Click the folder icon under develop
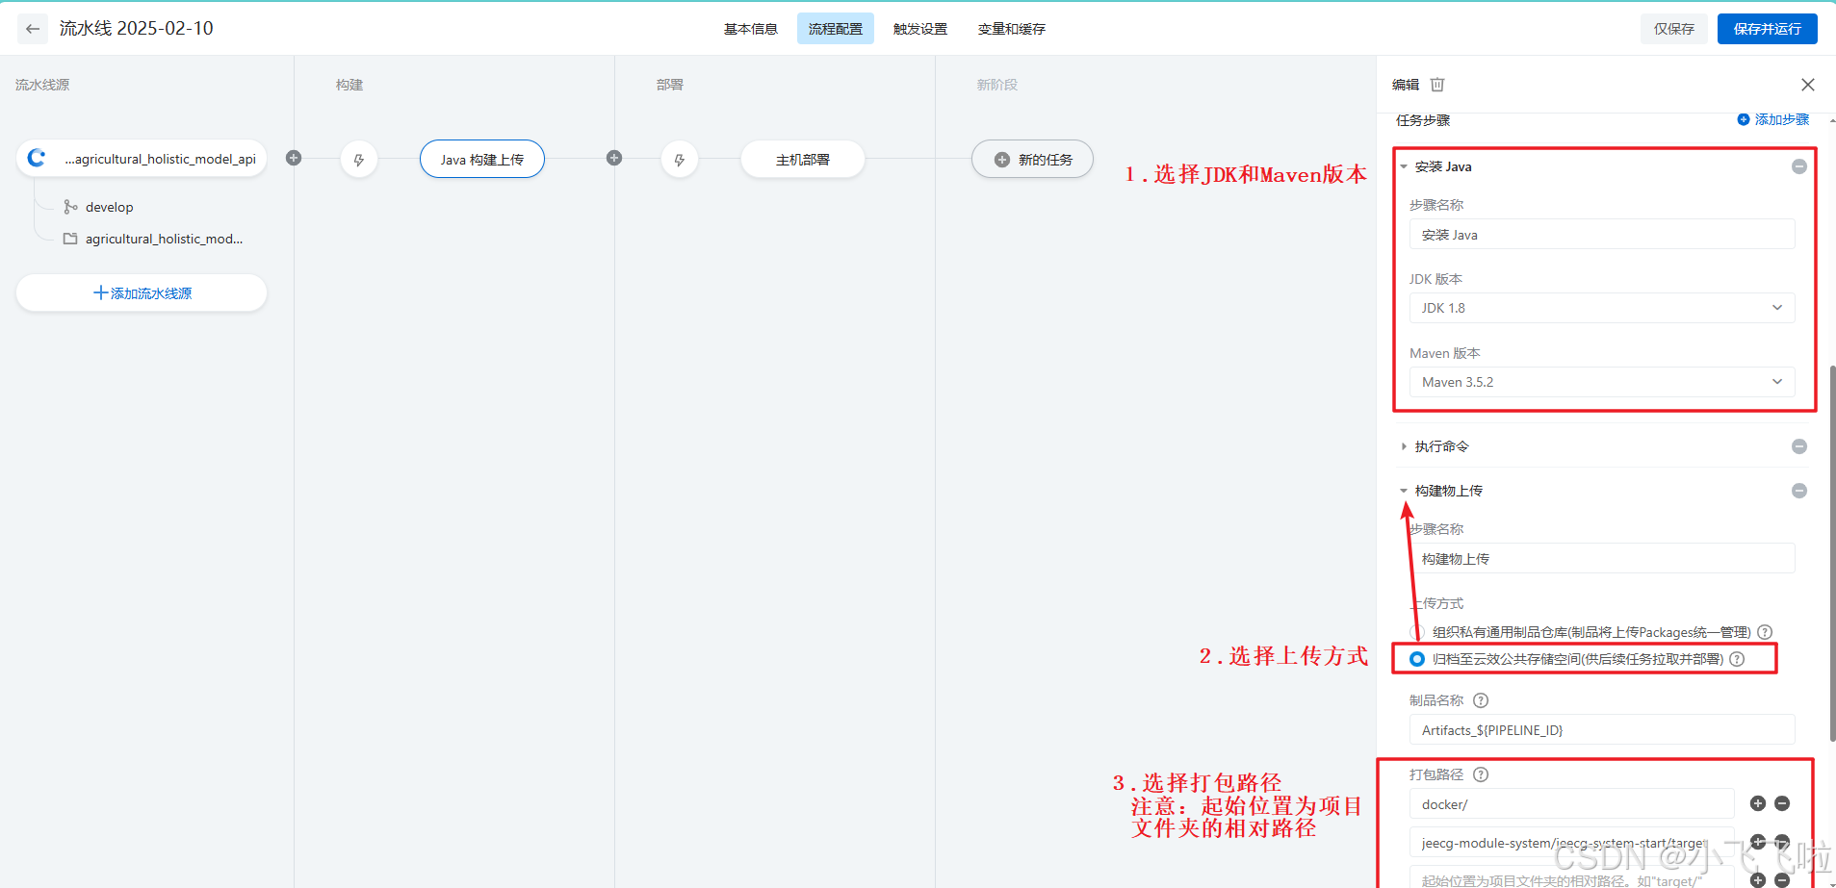The height and width of the screenshot is (888, 1836). coord(70,239)
